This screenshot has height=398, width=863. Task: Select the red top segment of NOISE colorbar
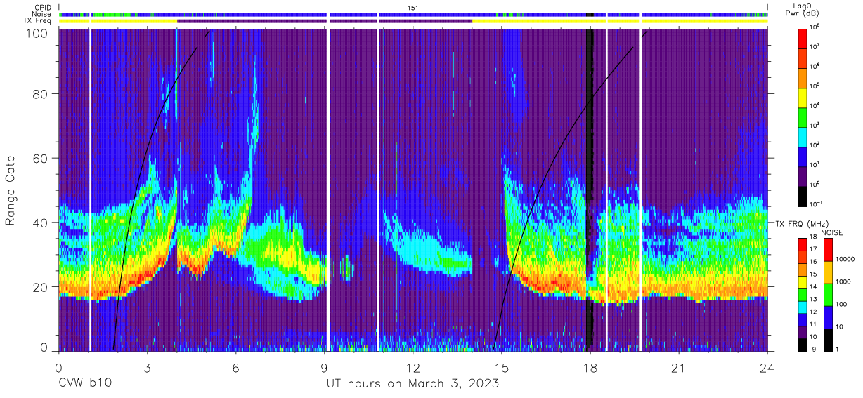click(829, 250)
